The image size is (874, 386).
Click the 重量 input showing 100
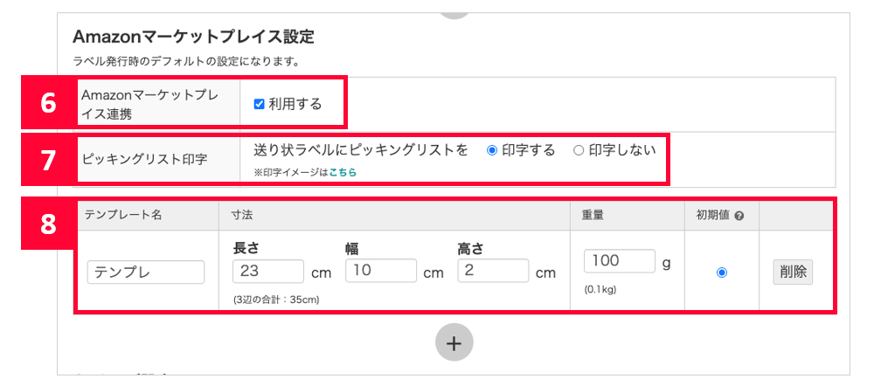coord(619,261)
